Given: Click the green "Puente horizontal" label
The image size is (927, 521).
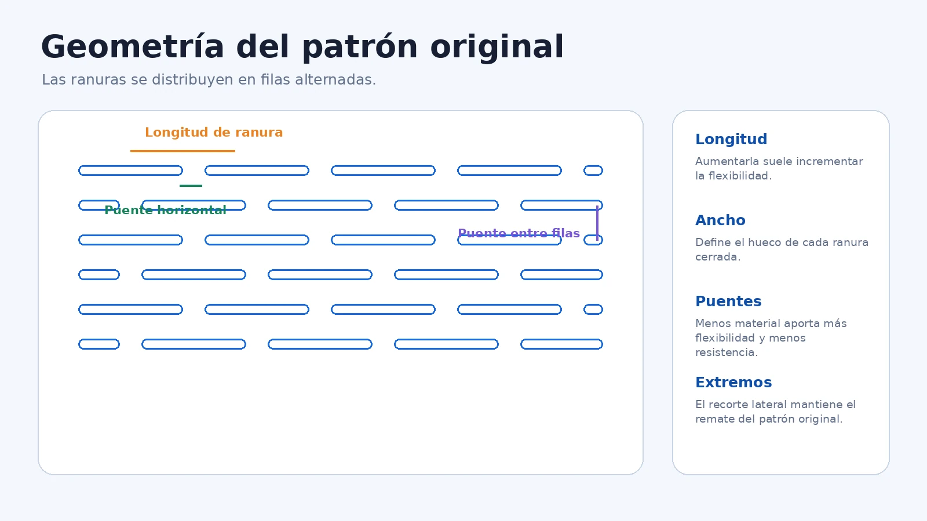Looking at the screenshot, I should tap(165, 210).
